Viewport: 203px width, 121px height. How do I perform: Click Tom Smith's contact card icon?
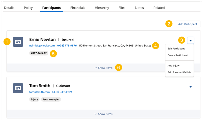pyautogui.click(x=18, y=88)
